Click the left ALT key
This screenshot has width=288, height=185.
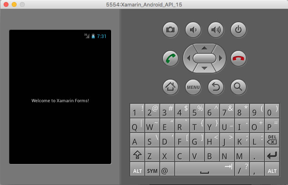(137, 169)
